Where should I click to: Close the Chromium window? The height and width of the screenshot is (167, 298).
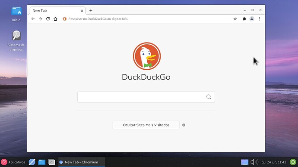point(260,10)
